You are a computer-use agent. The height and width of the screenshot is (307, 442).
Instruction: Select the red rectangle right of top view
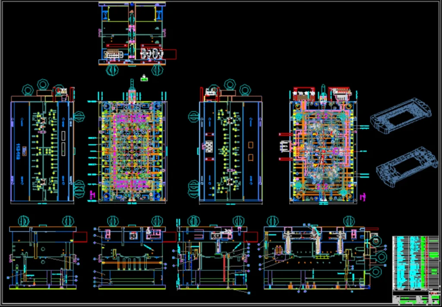click(x=170, y=54)
